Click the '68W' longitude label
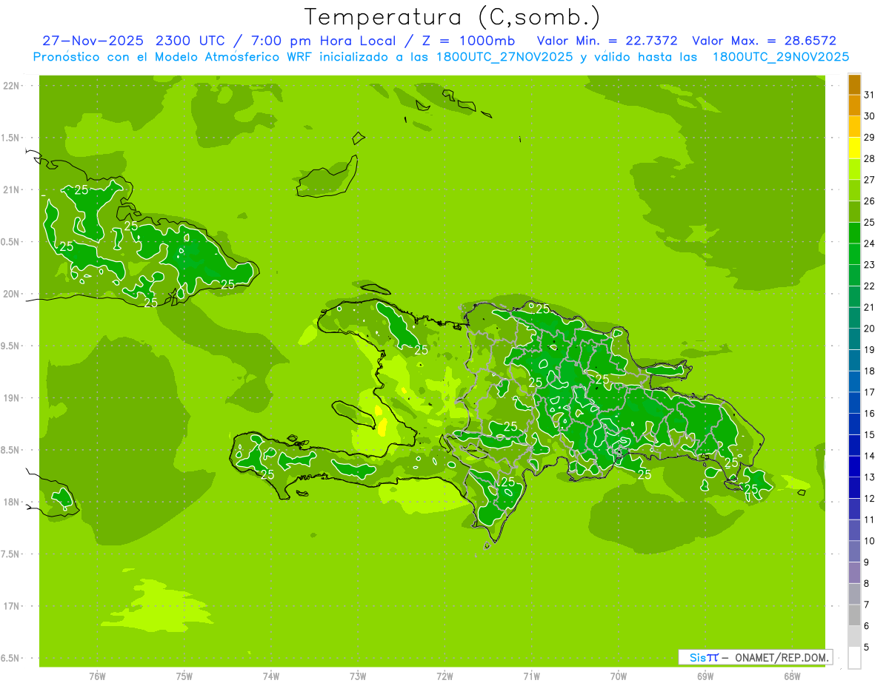The image size is (889, 686). 792,676
